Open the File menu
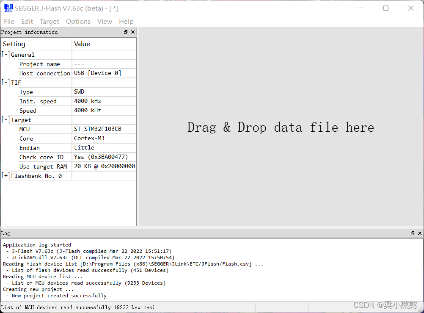Image resolution: width=424 pixels, height=313 pixels. click(x=9, y=22)
